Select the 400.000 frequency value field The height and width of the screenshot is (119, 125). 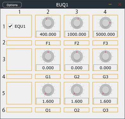(48, 34)
